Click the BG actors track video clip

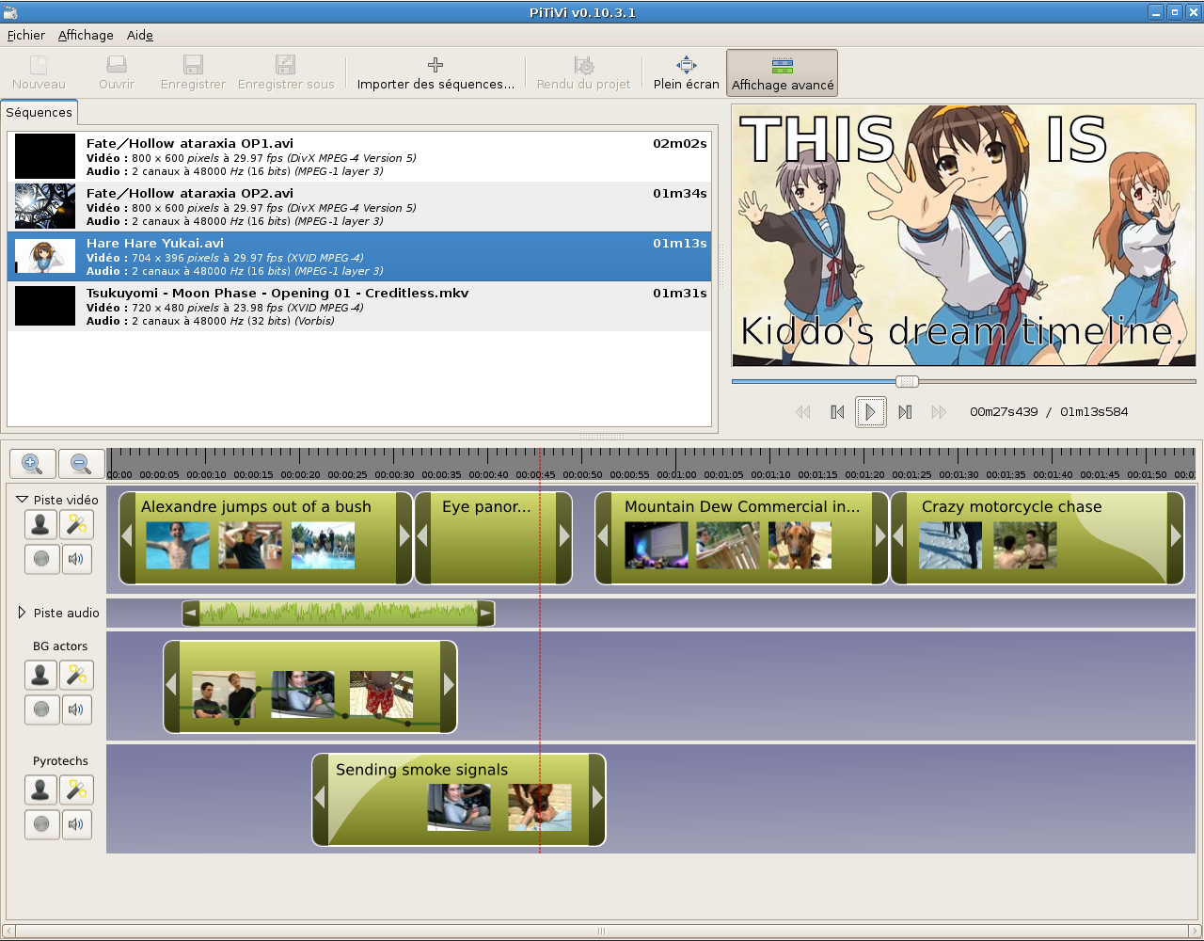(x=310, y=687)
